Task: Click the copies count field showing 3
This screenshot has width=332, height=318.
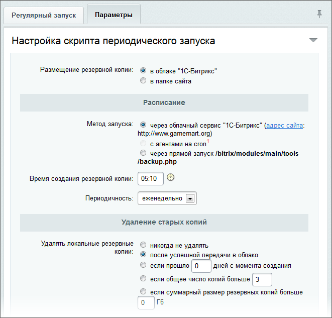Action: [x=262, y=279]
